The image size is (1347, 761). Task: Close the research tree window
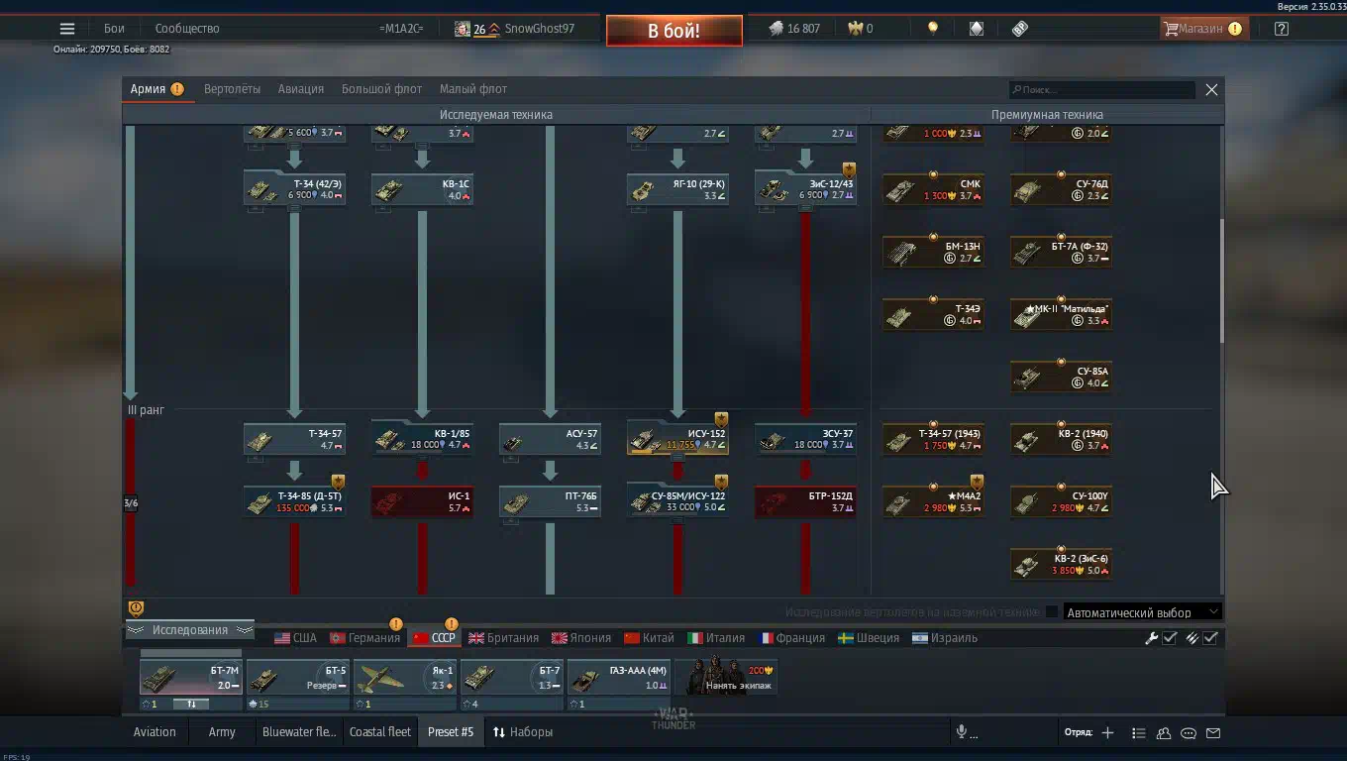pyautogui.click(x=1211, y=89)
